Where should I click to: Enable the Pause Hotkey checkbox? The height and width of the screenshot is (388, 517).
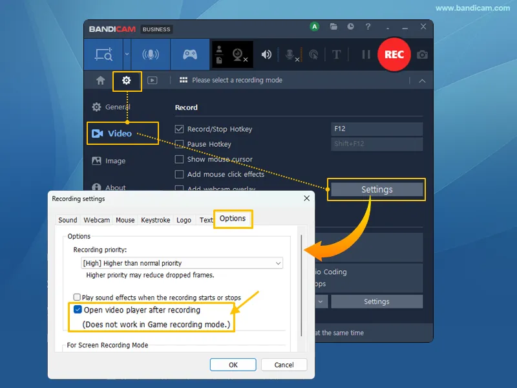point(179,144)
